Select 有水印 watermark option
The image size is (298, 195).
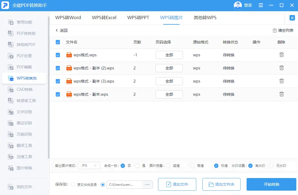click(250, 166)
